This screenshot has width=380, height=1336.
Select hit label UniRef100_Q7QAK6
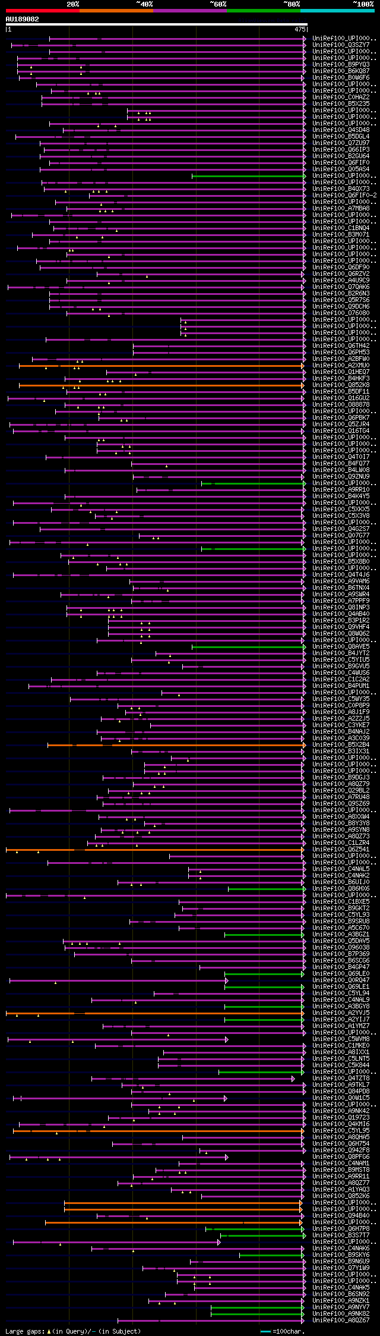(341, 287)
